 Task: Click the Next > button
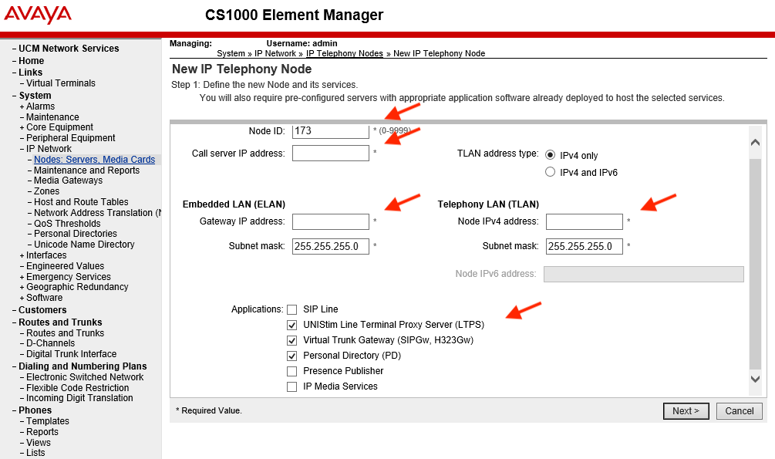686,411
